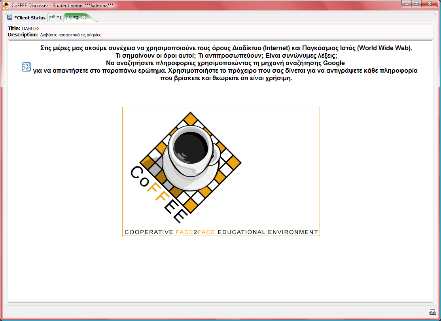The height and width of the screenshot is (321, 441).
Task: Switch to the Client Status tab
Action: 26,18
